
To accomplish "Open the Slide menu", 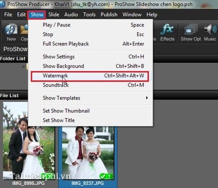I will click(54, 14).
